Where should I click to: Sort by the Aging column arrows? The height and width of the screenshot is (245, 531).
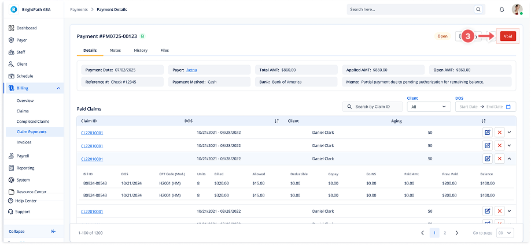tap(483, 121)
